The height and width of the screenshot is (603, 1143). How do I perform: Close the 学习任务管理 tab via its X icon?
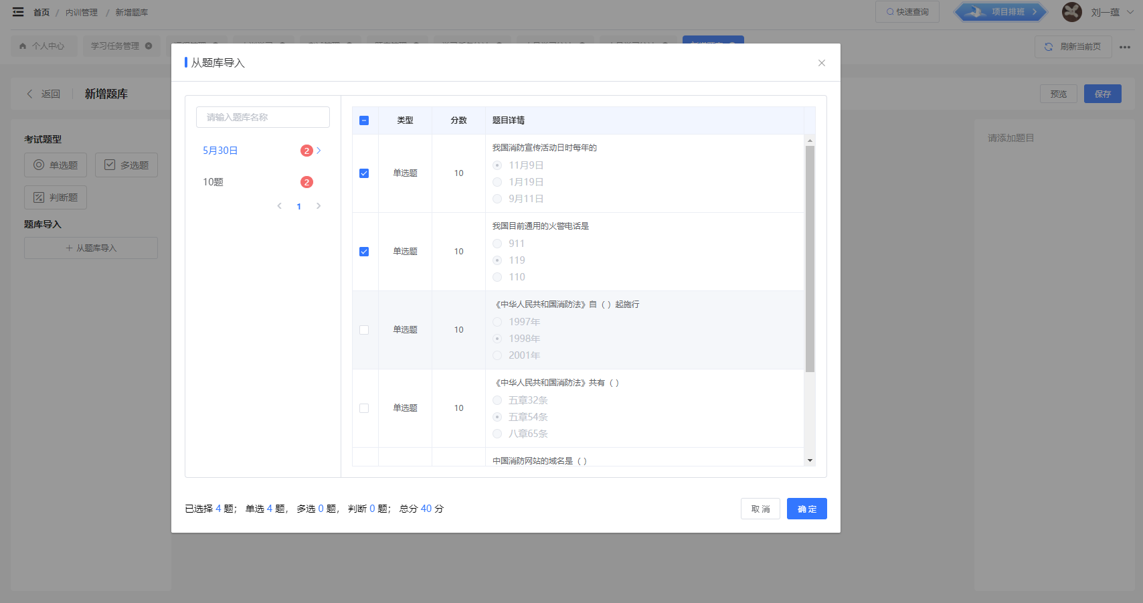(149, 46)
